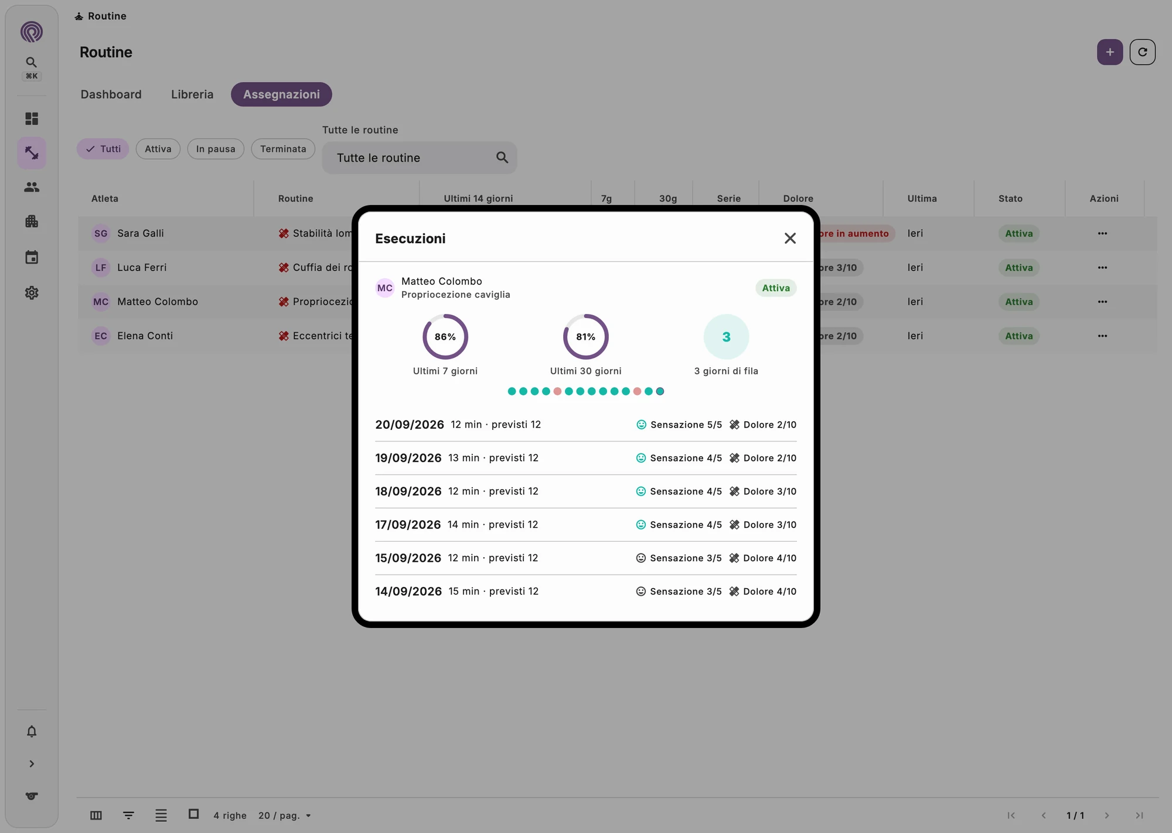Select the Assegnazioni tab

281,94
